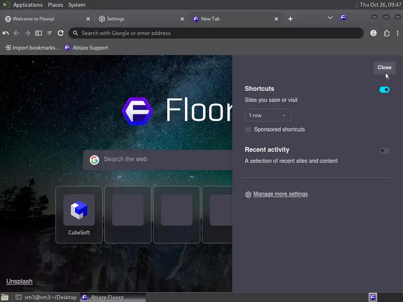Check the Sponsored shortcuts checkbox
403x302 pixels.
click(248, 130)
